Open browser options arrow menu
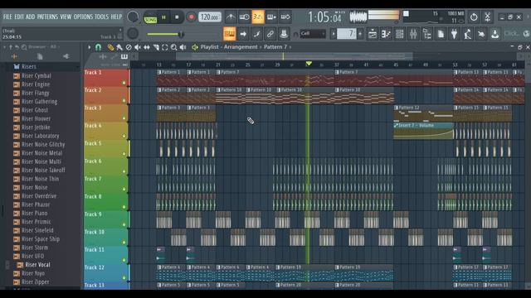531x298 pixels. (x=4, y=47)
